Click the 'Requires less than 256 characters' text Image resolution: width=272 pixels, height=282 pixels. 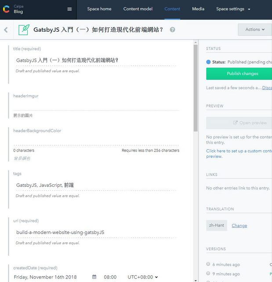[x=150, y=150]
